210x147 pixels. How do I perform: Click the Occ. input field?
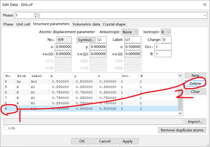[x=163, y=47]
